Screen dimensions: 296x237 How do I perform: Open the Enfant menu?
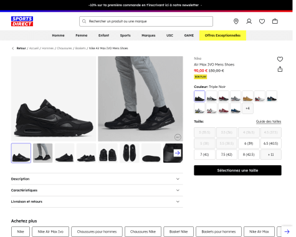pos(103,36)
